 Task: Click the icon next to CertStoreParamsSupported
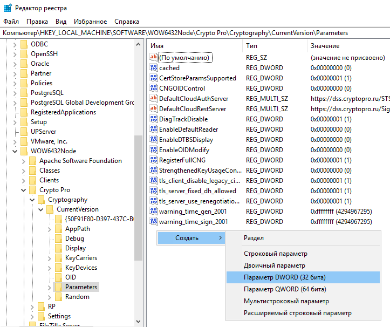(153, 78)
